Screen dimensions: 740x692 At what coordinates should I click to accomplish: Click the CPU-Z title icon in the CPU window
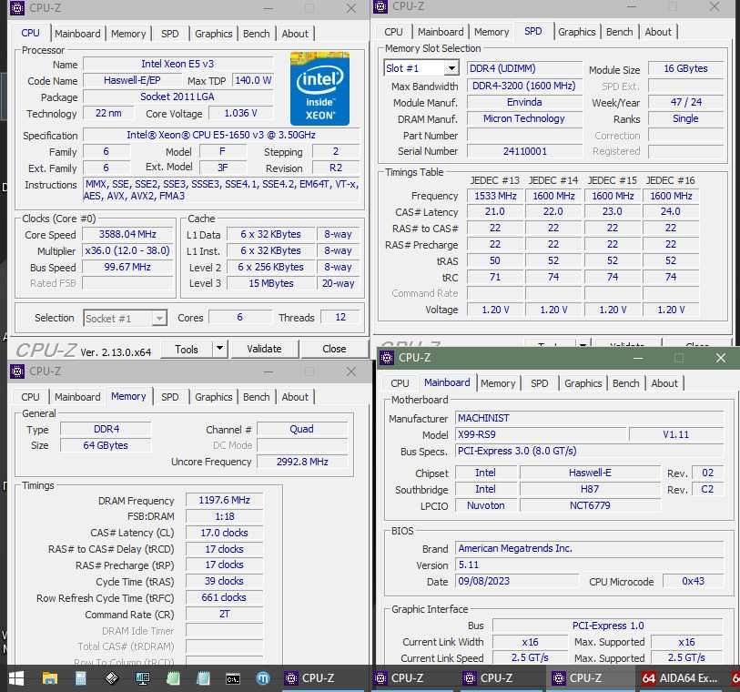[17, 8]
